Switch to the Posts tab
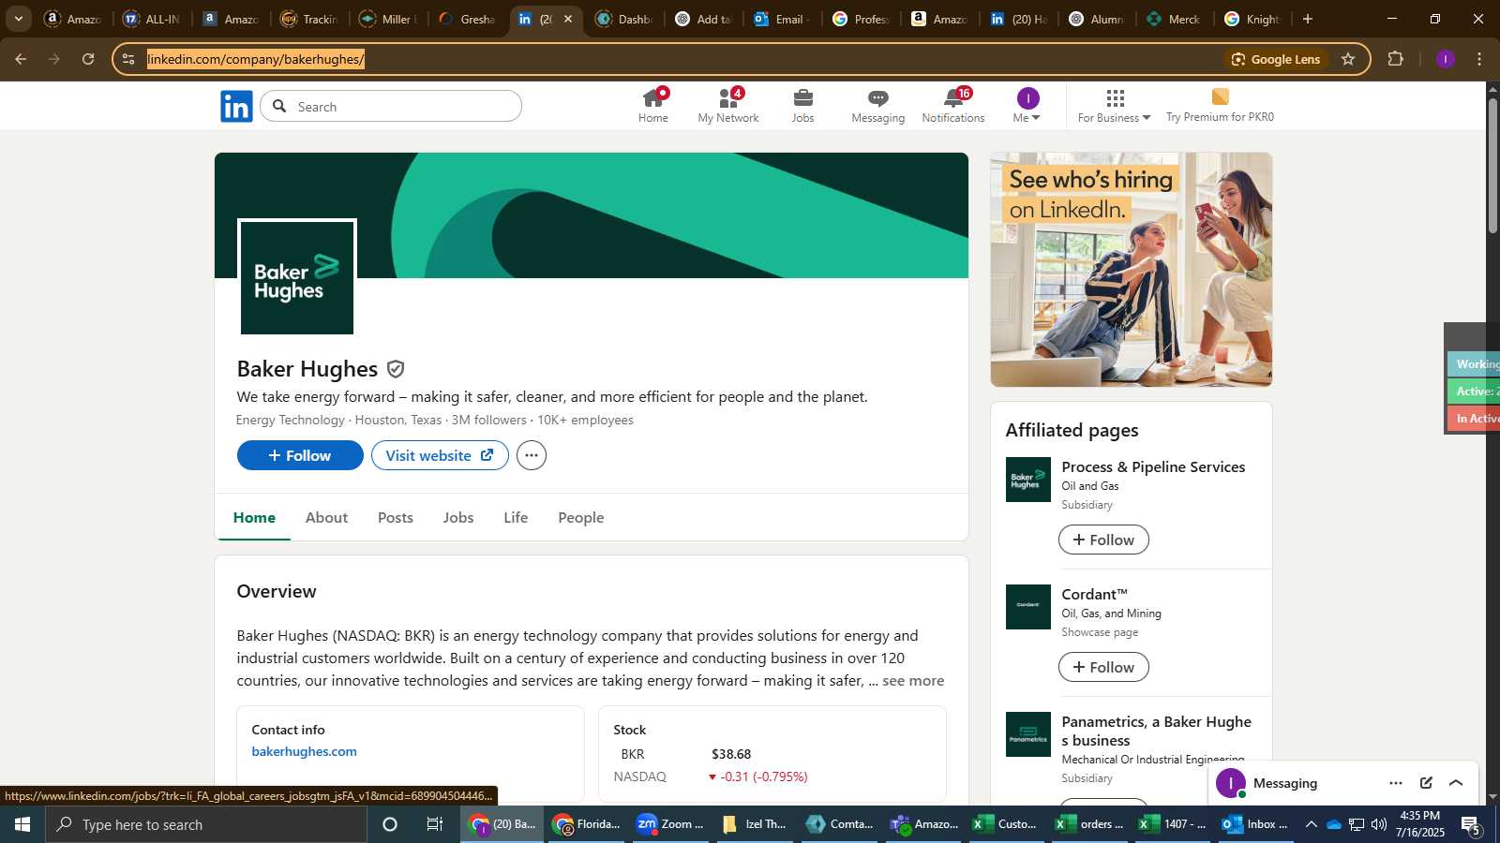 click(x=396, y=517)
